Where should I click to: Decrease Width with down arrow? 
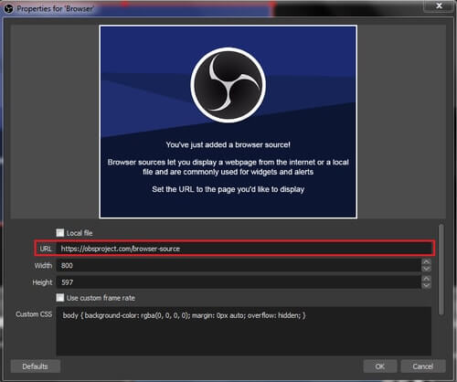(426, 269)
